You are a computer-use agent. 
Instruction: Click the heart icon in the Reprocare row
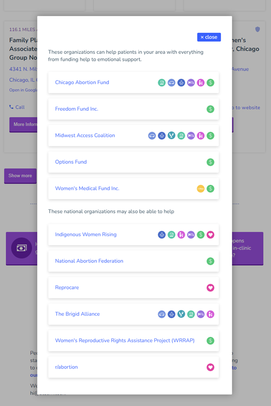coord(210,288)
